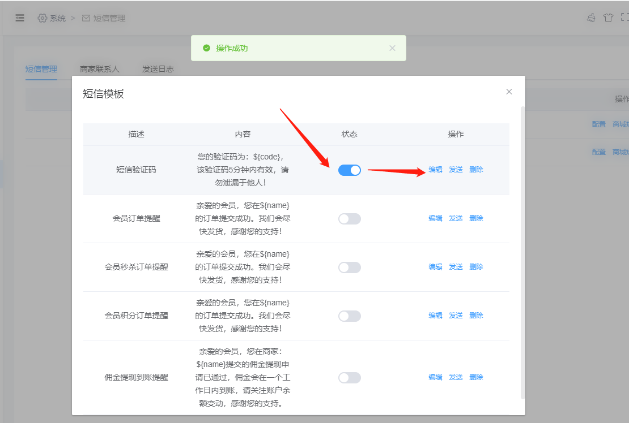Delete the 短信验证码 template

point(476,170)
